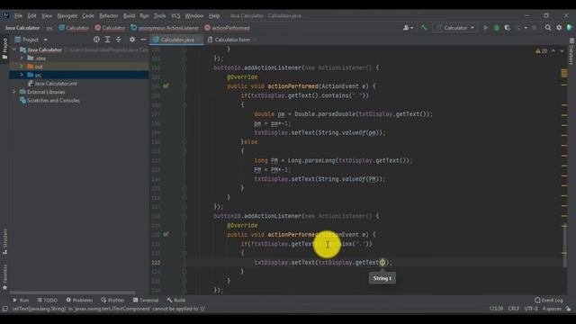The height and width of the screenshot is (324, 576).
Task: Click src in the navigation breadcrumb
Action: 49,28
